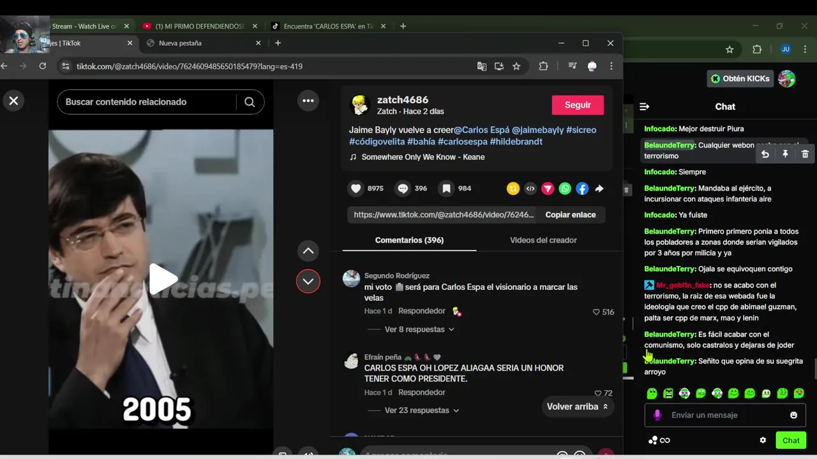The width and height of the screenshot is (817, 459).
Task: Follow zatch4686 with the Seguir button
Action: [578, 105]
